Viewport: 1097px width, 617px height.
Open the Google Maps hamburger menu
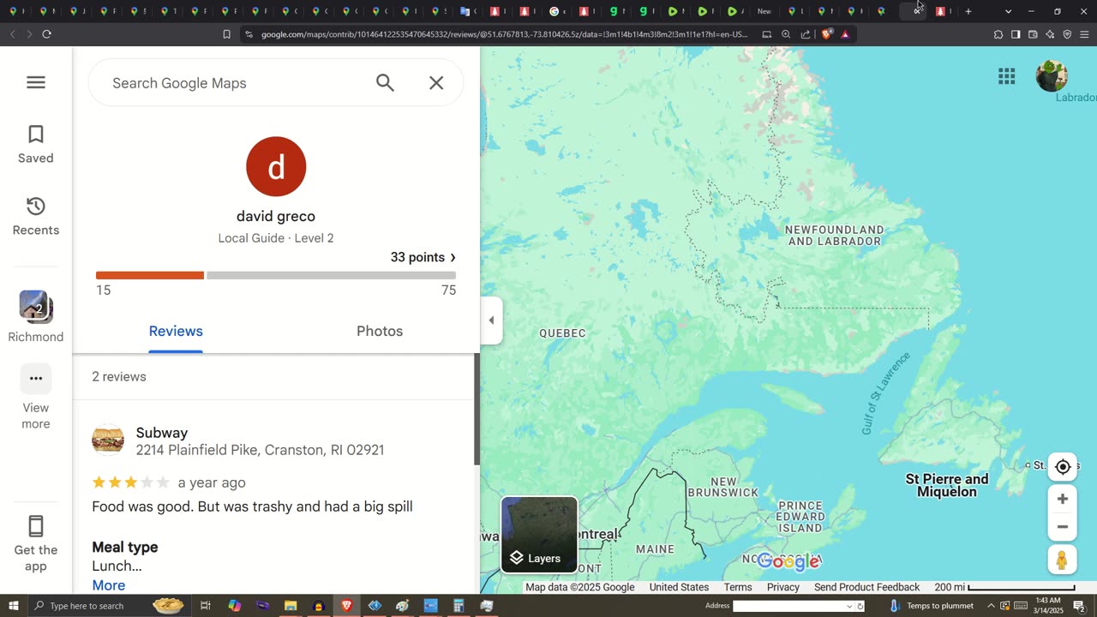tap(35, 82)
